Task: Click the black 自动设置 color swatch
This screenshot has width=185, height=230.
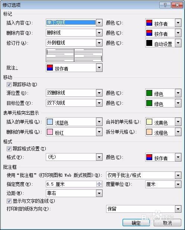Action: (149, 43)
